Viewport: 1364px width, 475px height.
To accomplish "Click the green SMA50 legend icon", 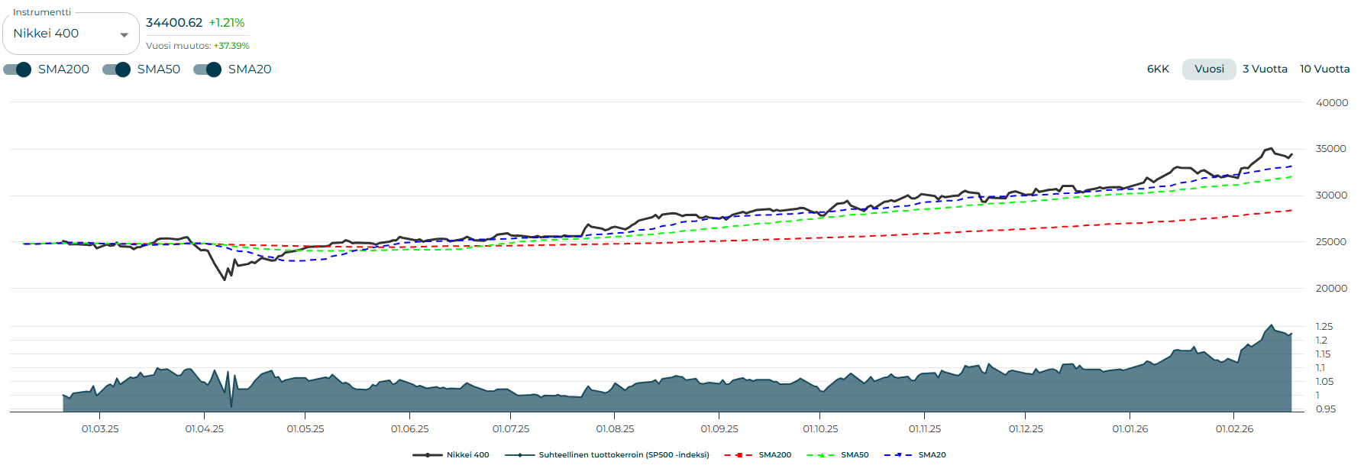I will pos(820,455).
